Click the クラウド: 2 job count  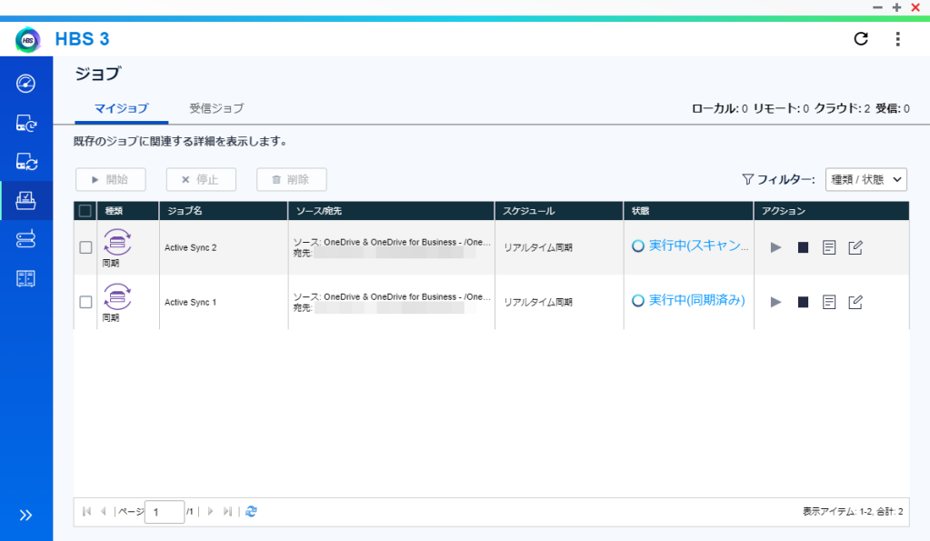pyautogui.click(x=842, y=108)
